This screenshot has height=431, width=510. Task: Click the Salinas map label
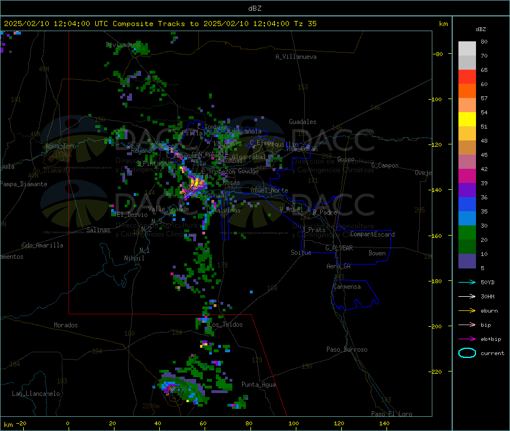pyautogui.click(x=98, y=230)
